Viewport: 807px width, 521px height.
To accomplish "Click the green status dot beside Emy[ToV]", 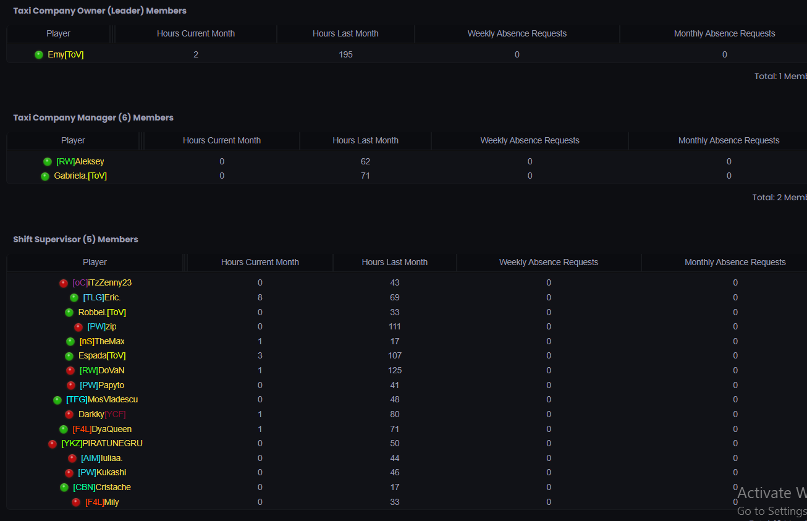I will coord(39,55).
